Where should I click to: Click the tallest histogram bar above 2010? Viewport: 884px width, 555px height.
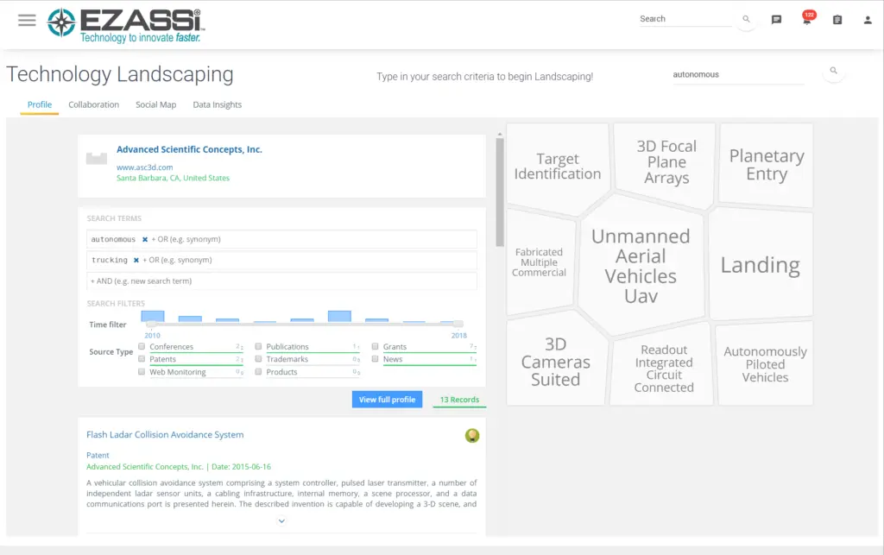tap(153, 316)
